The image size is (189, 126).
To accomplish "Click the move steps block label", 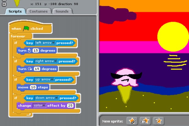I will (23, 87).
